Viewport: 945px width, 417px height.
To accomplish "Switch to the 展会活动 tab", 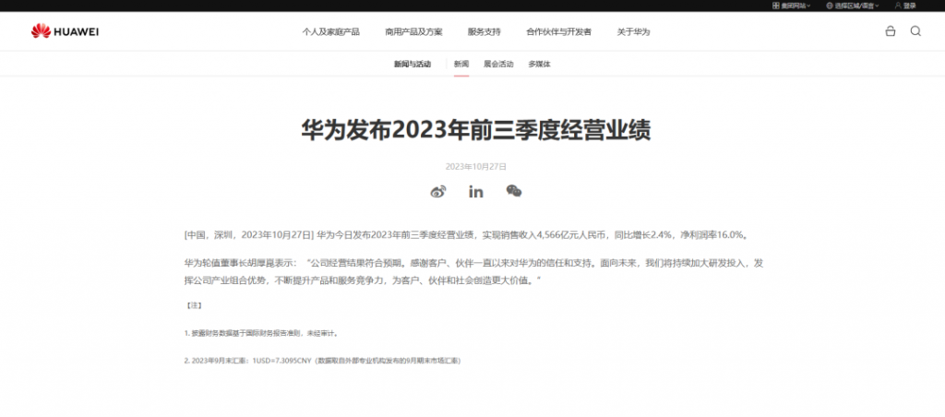I will [x=498, y=64].
